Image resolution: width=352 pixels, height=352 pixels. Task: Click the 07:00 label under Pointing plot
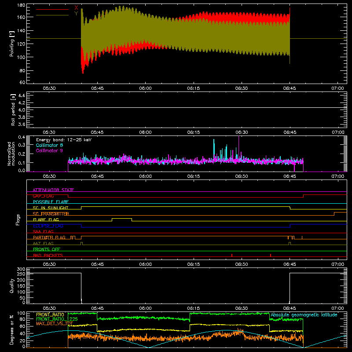[x=337, y=88]
